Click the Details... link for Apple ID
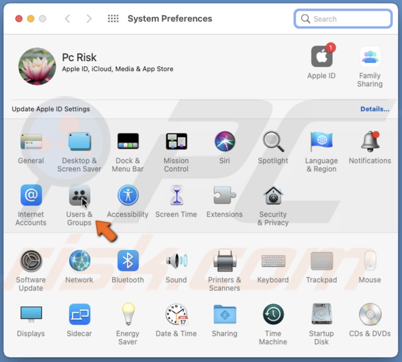 click(375, 109)
